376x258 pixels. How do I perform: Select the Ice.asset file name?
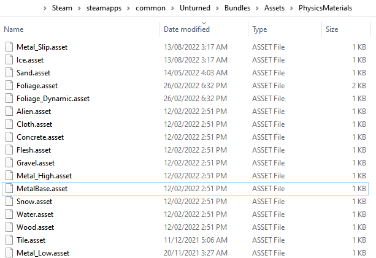tap(30, 60)
